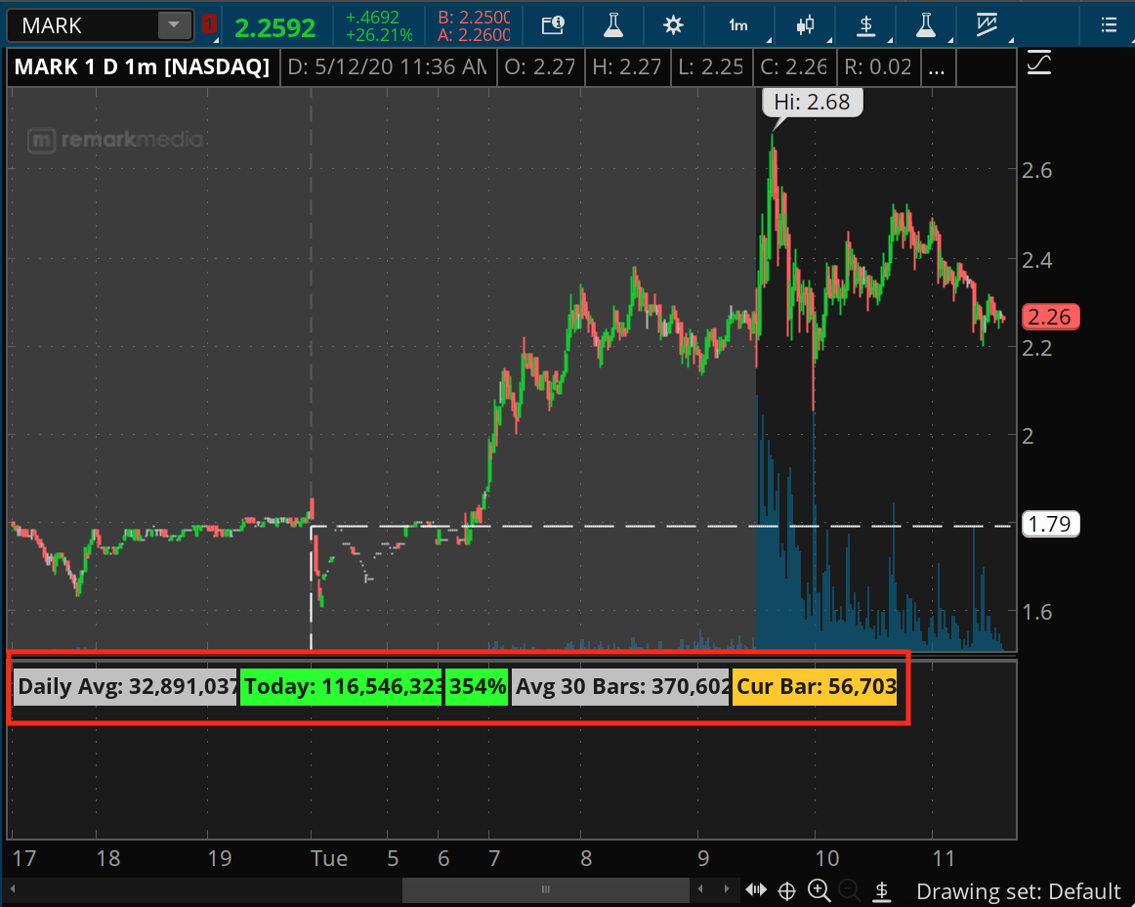Click the Avg 30 Bars label
Screen dimensions: 1135x907
pos(620,686)
